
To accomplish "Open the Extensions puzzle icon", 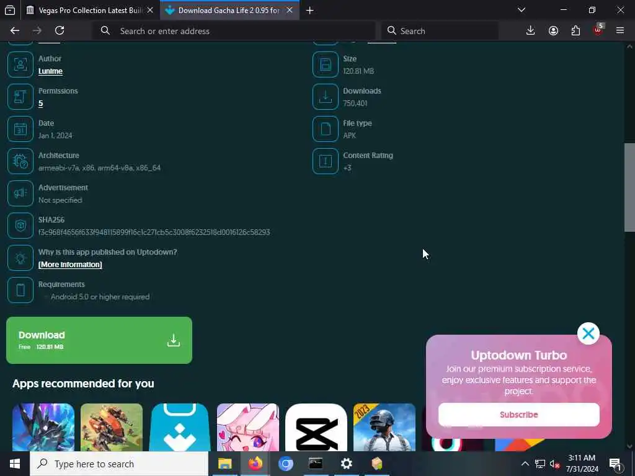I will 575,31.
